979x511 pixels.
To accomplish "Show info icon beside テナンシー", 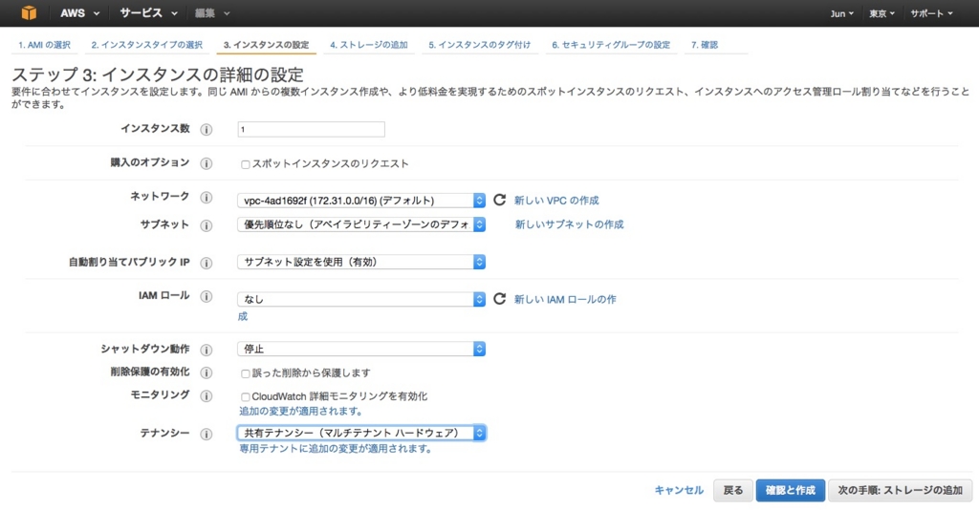I will [x=207, y=434].
